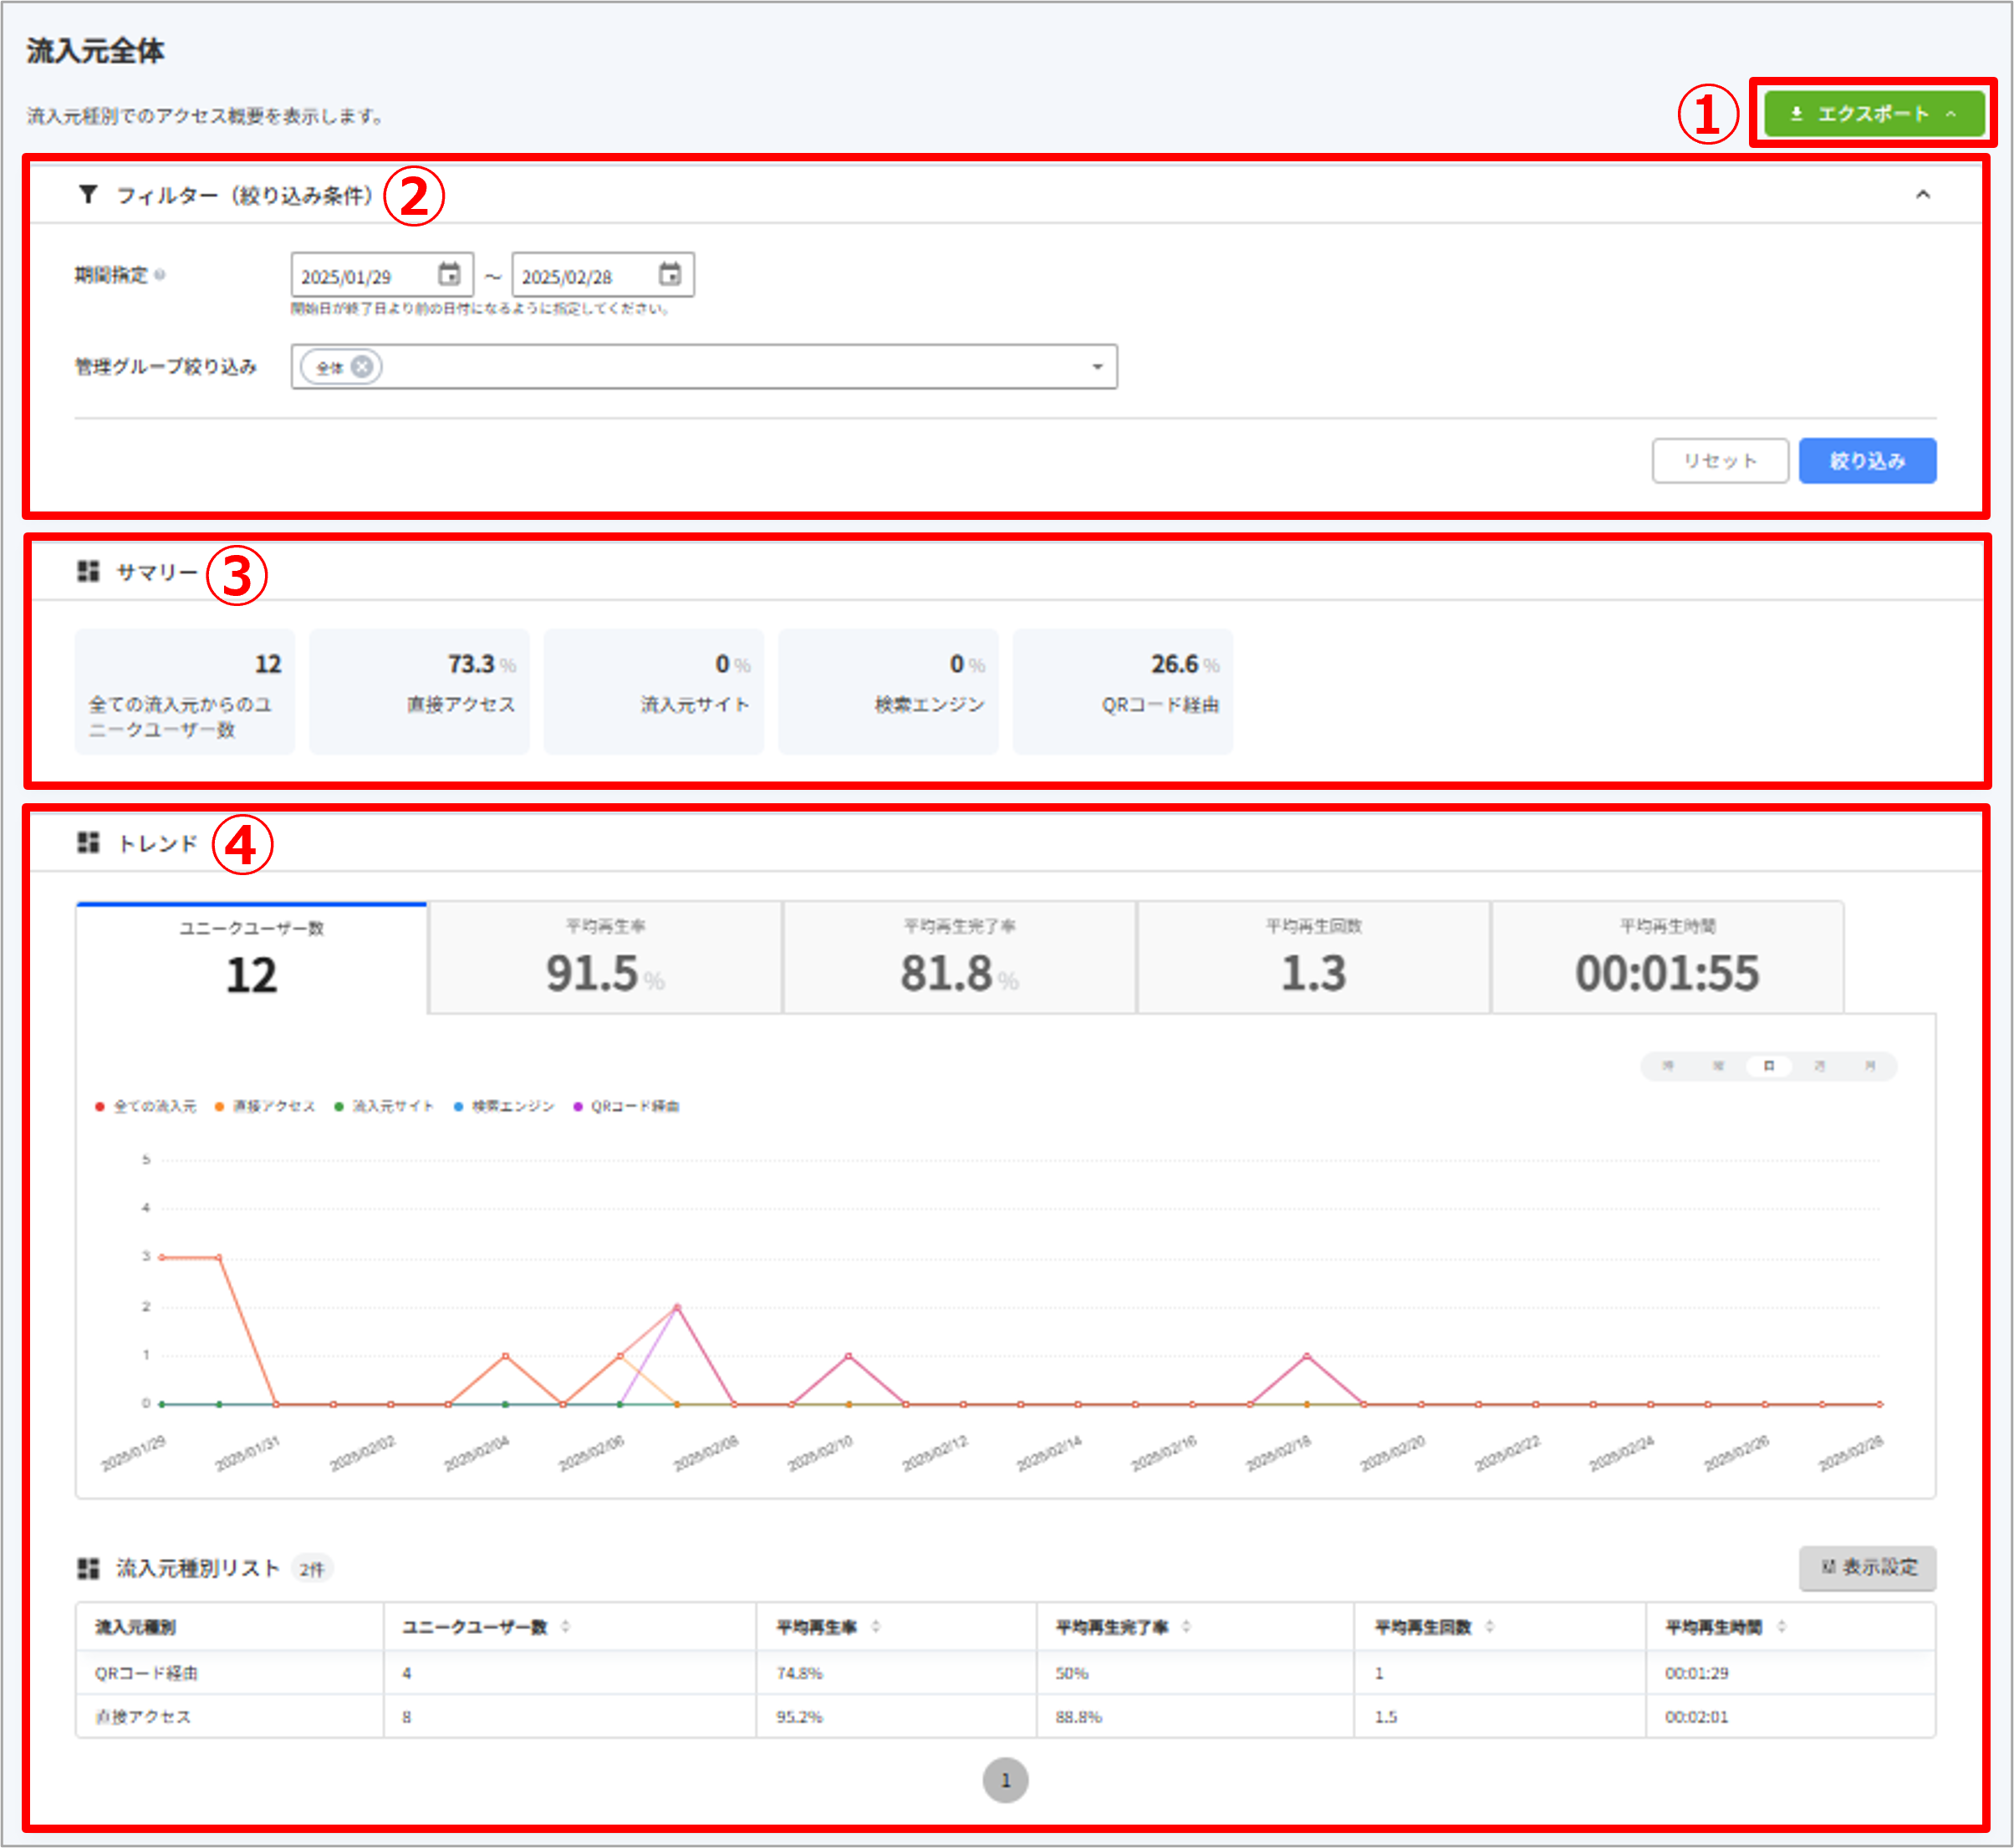The image size is (2014, 1848).
Task: Click the 流入元種別 column header
Action: pos(135,1627)
